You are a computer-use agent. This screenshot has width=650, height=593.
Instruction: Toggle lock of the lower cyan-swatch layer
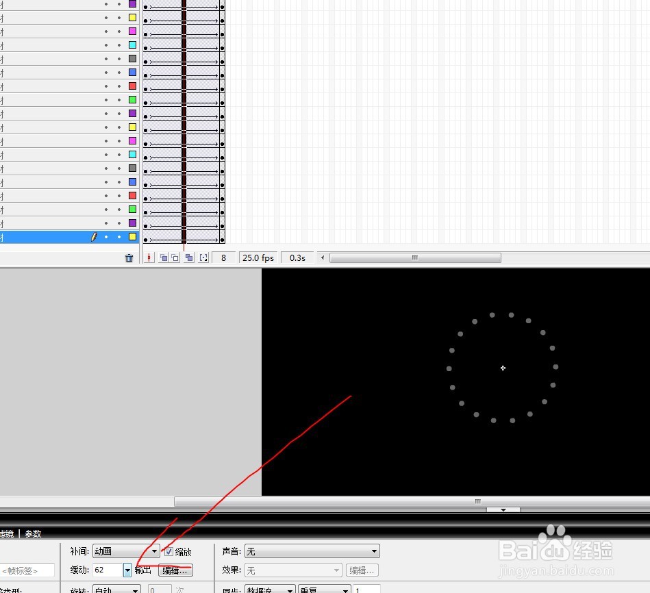[119, 155]
